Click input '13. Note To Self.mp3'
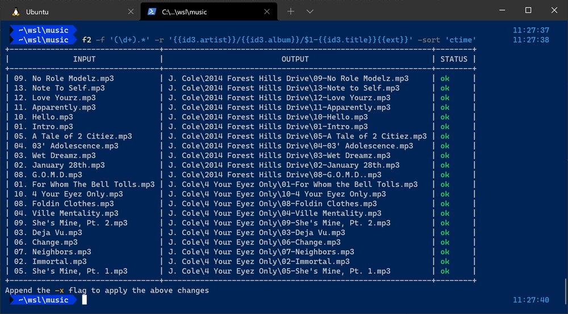This screenshot has height=314, width=568. pos(60,88)
